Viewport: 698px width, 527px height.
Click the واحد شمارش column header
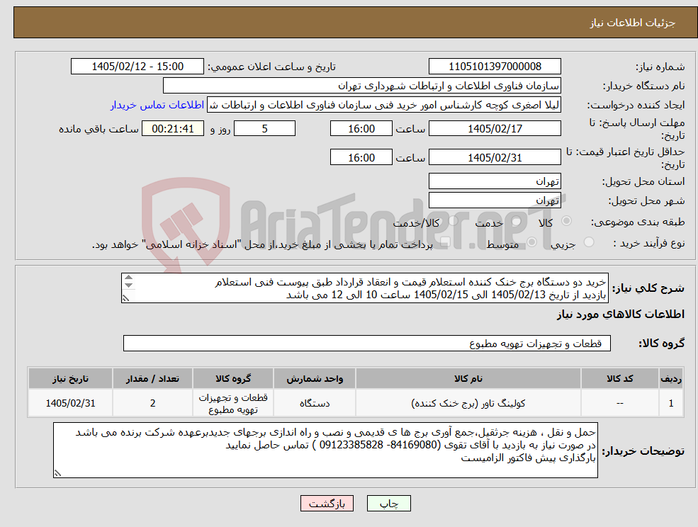(x=315, y=379)
